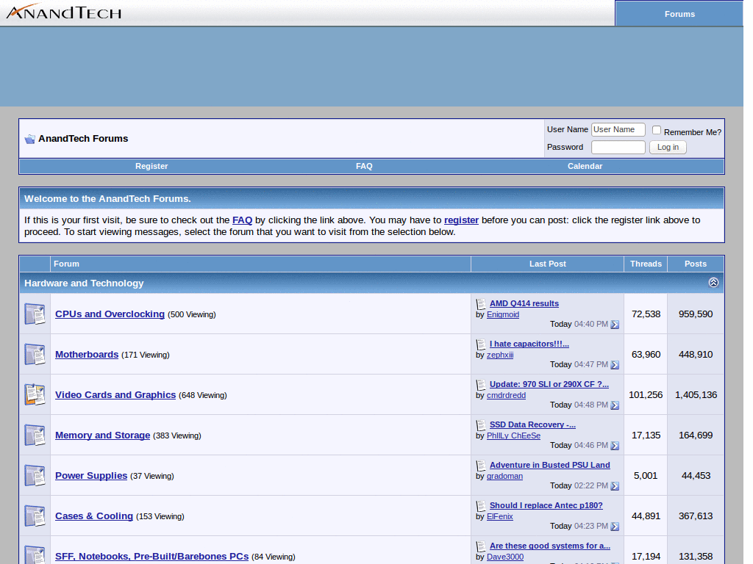Click the Memory and Storage forum icon
The image size is (753, 564).
point(35,435)
